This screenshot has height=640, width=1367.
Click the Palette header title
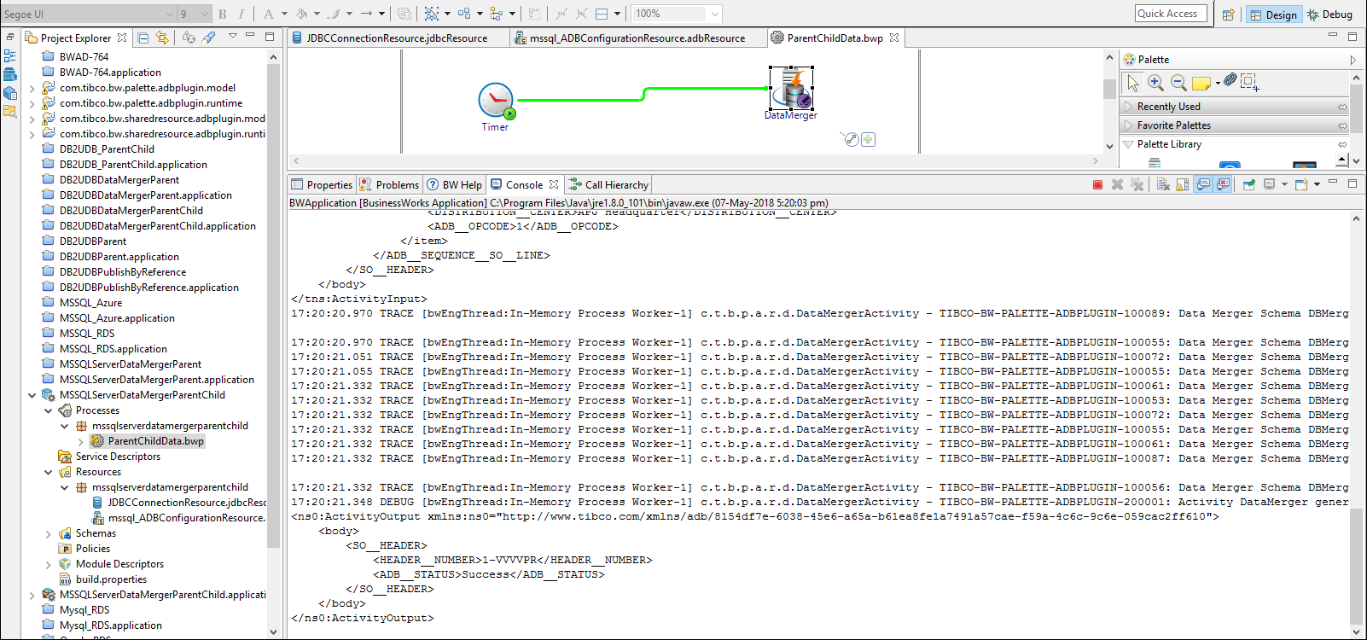[1153, 60]
